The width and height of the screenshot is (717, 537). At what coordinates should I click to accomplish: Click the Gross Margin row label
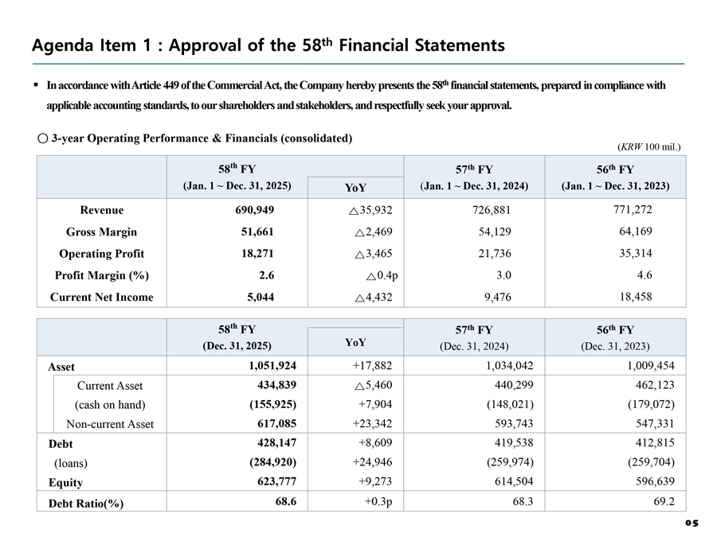tap(102, 232)
